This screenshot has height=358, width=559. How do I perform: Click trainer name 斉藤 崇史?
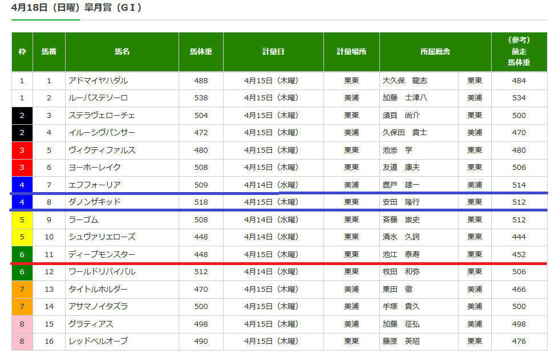(x=401, y=220)
